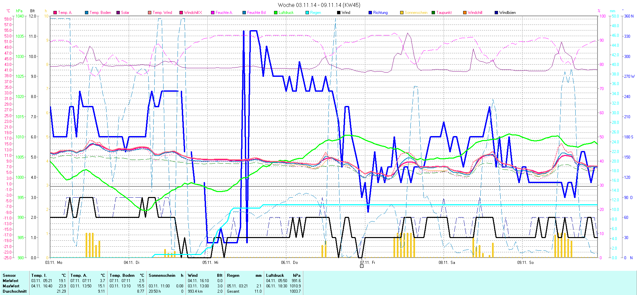The image size is (637, 295).
Task: Click the Taupunkt legend label
Action: coord(444,13)
